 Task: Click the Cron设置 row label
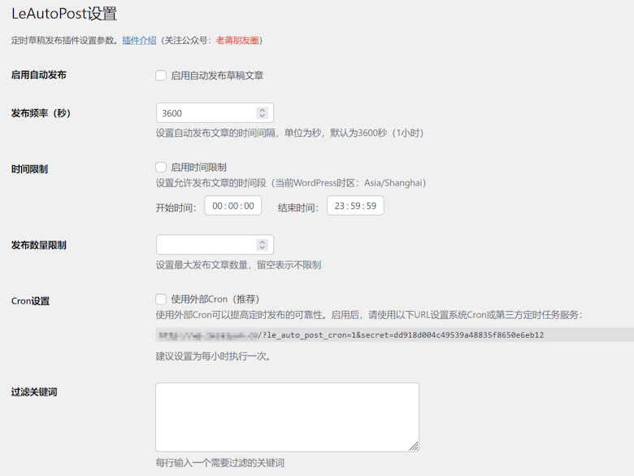pos(30,301)
